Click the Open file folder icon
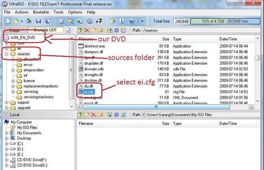The height and width of the screenshot is (170, 264). [x=16, y=21]
